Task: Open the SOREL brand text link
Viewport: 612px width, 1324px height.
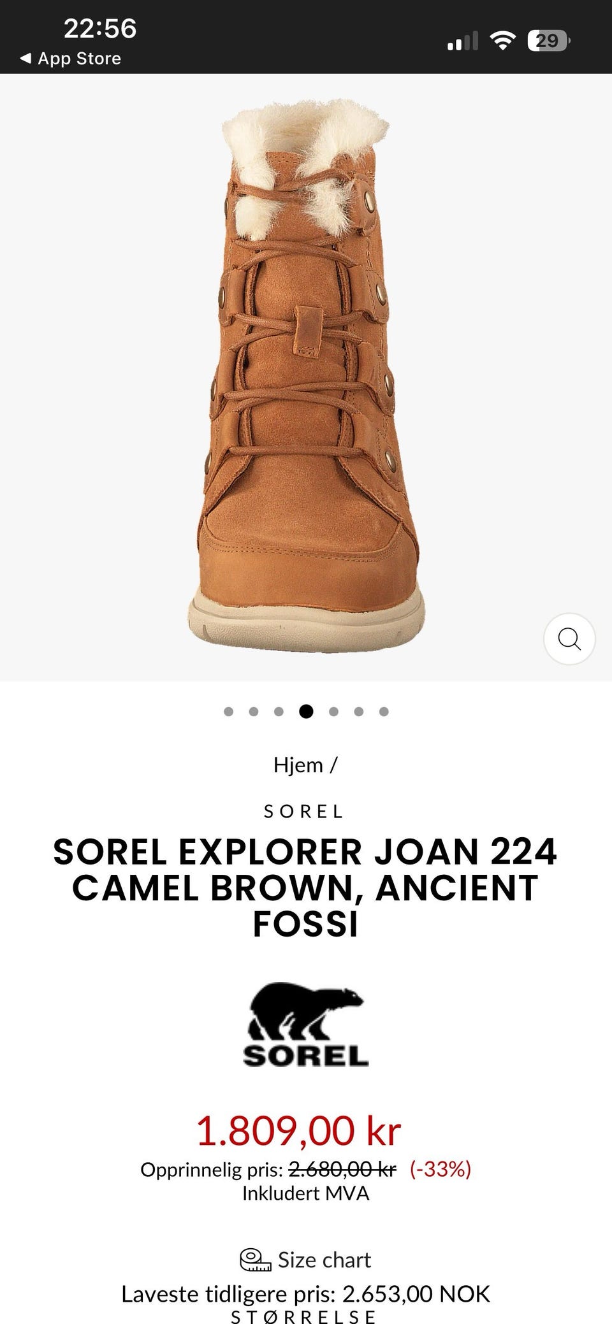Action: [305, 812]
